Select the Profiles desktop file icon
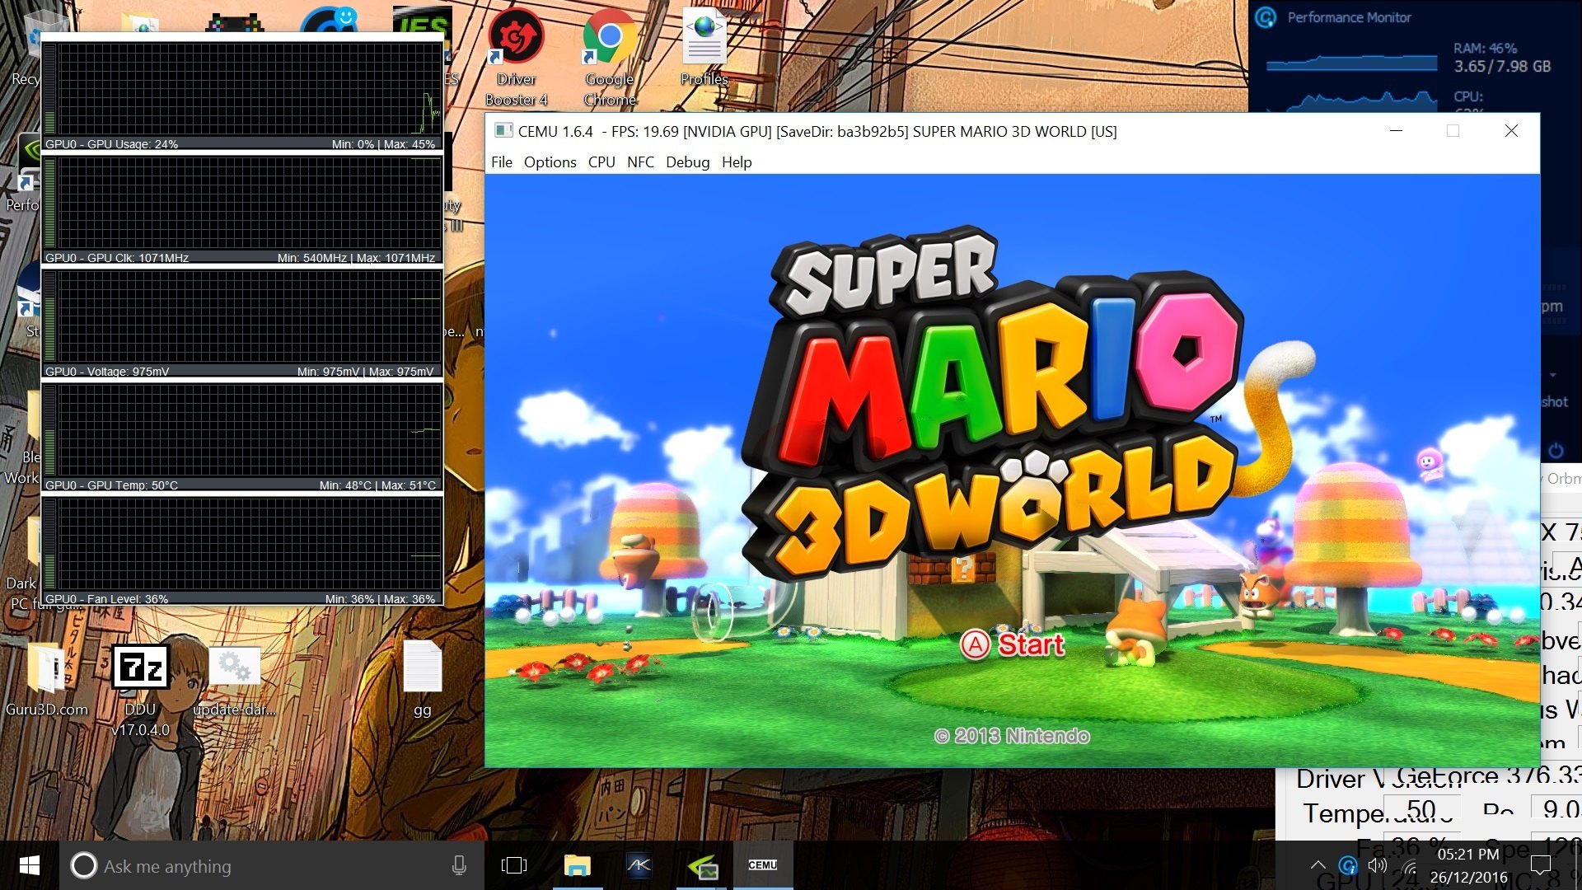This screenshot has width=1582, height=890. [704, 48]
